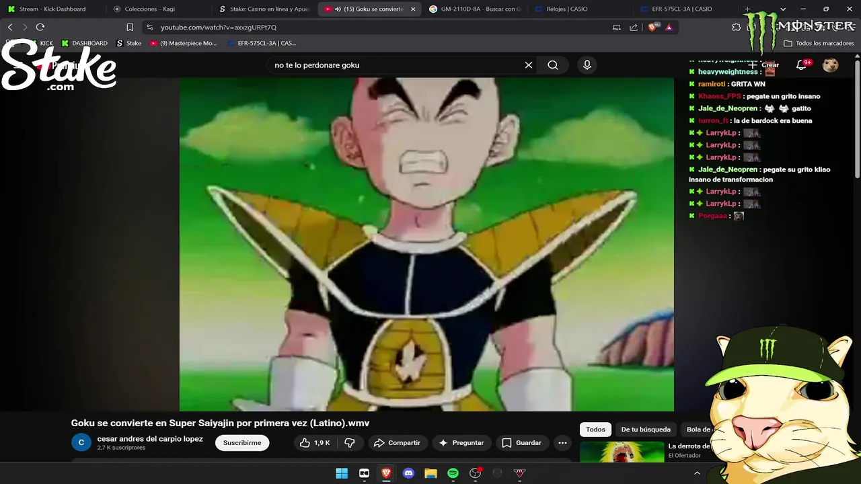This screenshot has height=484, width=861.
Task: Run the YouTube search with the magnifier
Action: point(553,65)
